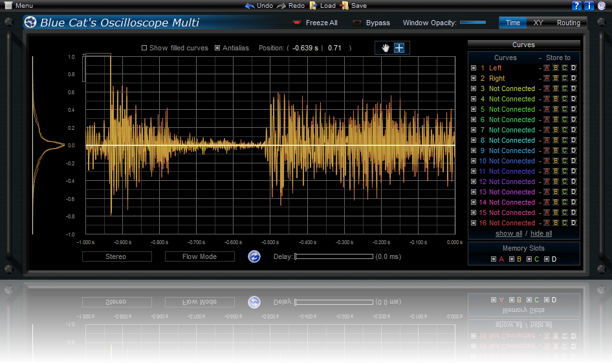Click the Position value -0.639 s

pos(305,48)
